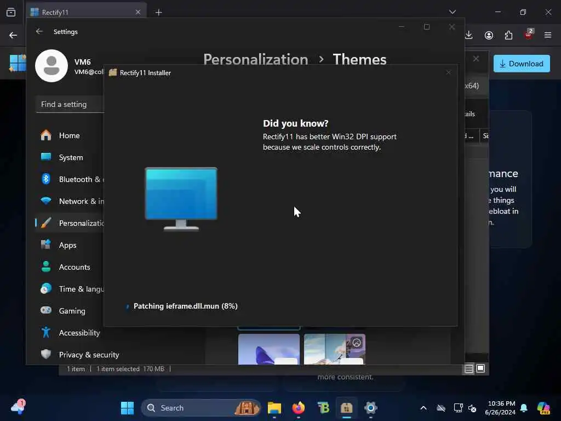Click the VM6 user profile avatar

(x=51, y=66)
